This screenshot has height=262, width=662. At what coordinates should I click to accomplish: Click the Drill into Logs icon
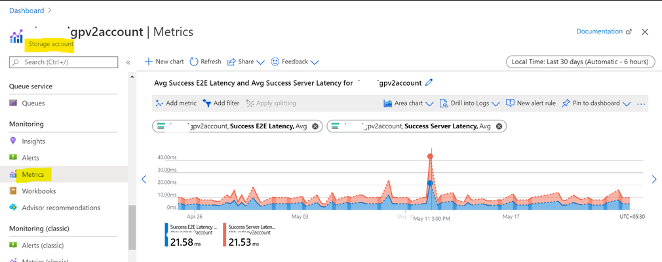(x=443, y=103)
